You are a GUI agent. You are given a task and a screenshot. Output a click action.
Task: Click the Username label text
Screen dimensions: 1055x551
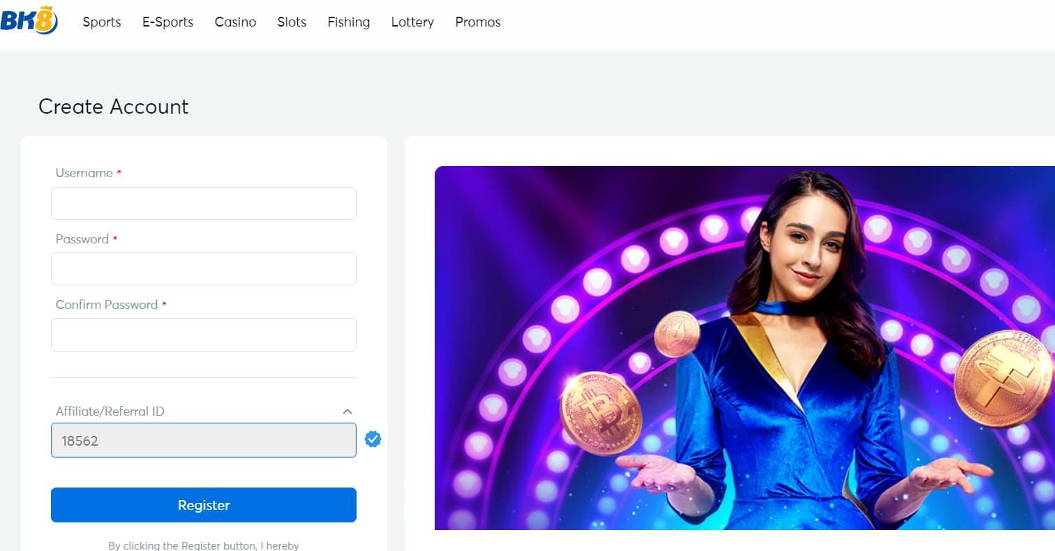click(84, 173)
